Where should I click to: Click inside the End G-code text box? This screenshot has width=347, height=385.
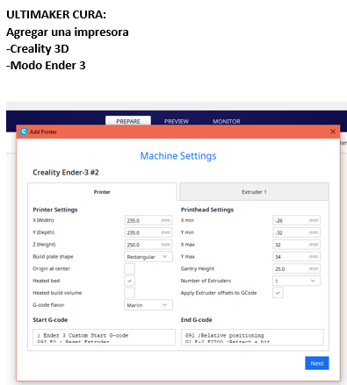[x=252, y=337]
